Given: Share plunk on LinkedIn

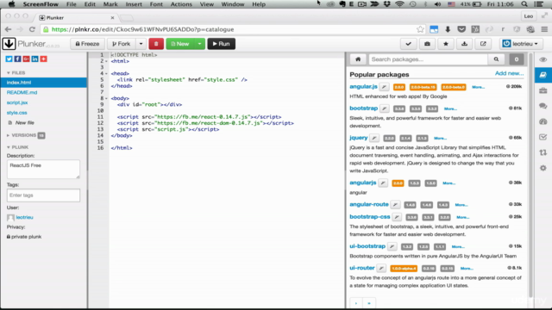Looking at the screenshot, I should (x=34, y=59).
